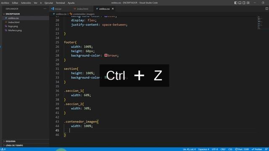Open the brown color swatch picker
The width and height of the screenshot is (269, 151).
pos(106,55)
